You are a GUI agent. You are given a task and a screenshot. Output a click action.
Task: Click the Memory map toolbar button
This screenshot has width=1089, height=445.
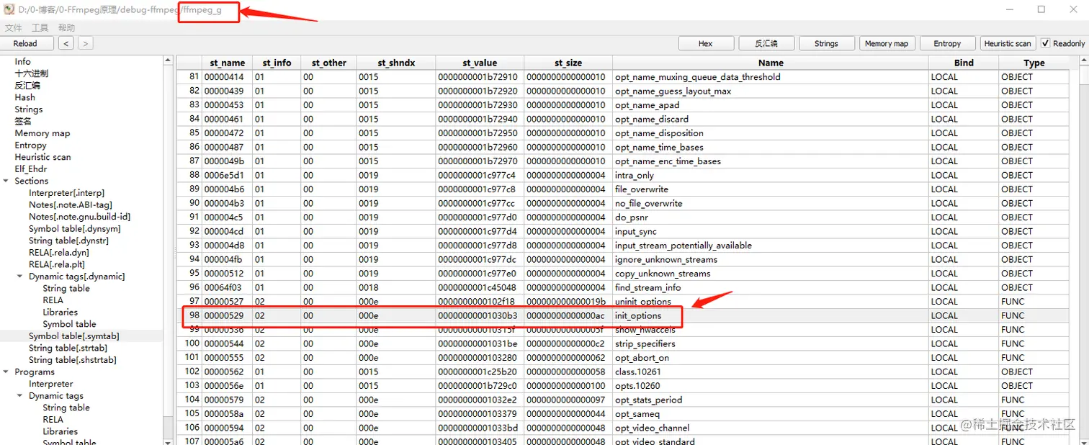(x=887, y=44)
